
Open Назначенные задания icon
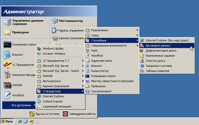142,56
